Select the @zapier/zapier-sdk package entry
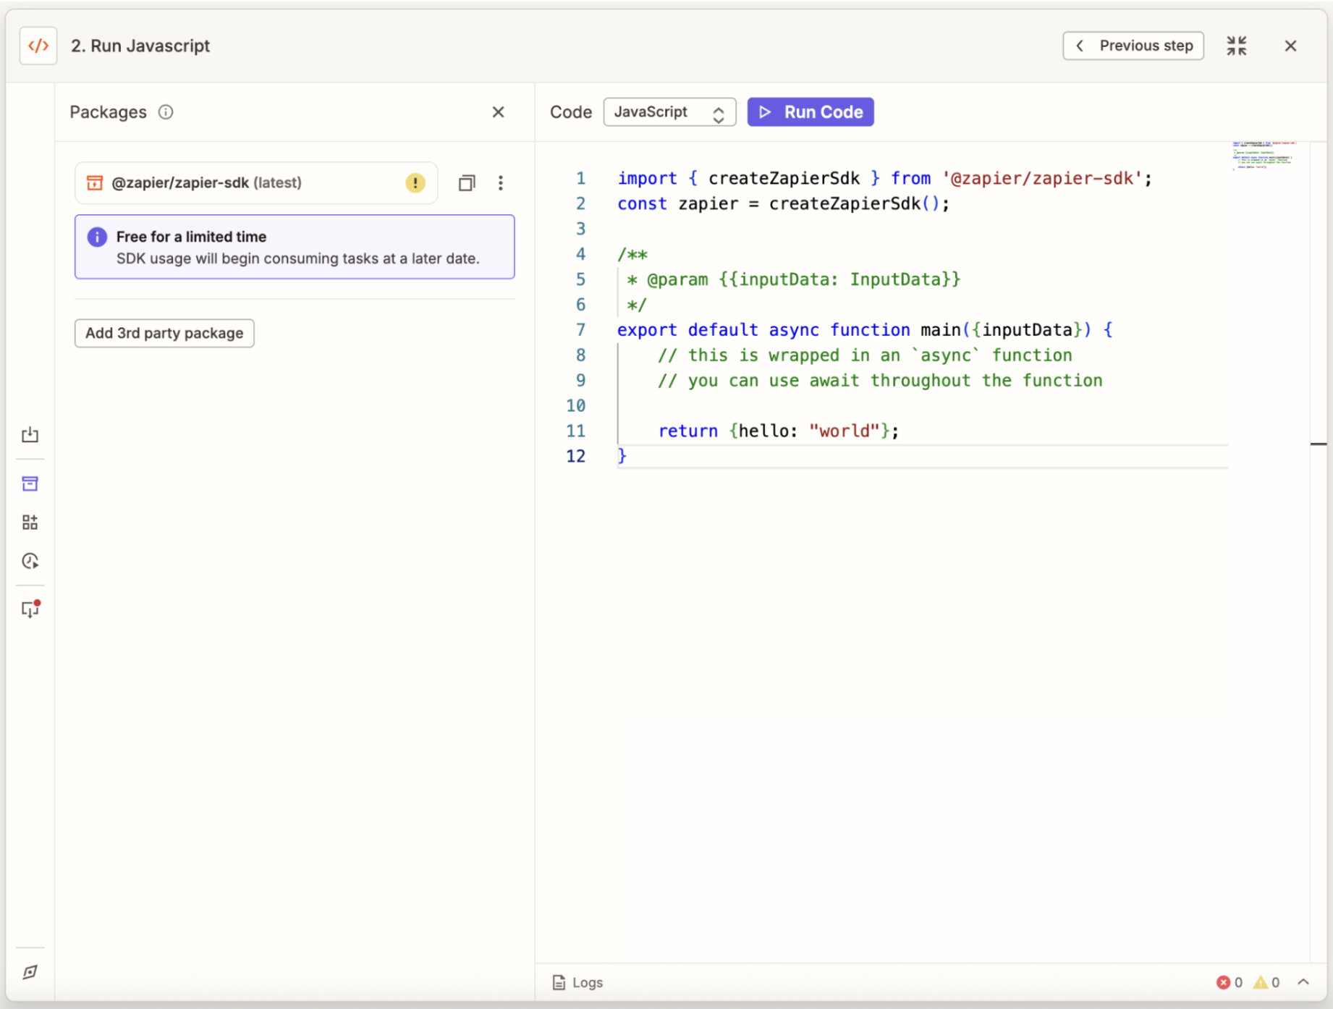 pos(256,183)
